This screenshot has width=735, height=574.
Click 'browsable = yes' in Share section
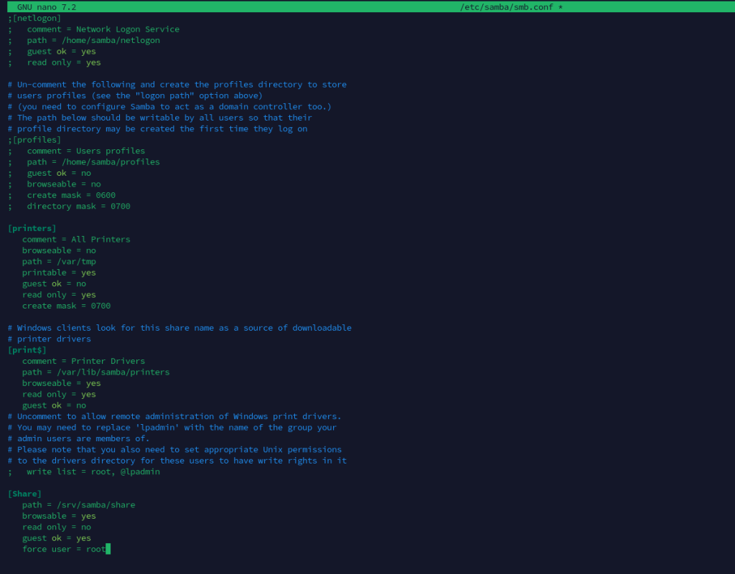tap(59, 516)
